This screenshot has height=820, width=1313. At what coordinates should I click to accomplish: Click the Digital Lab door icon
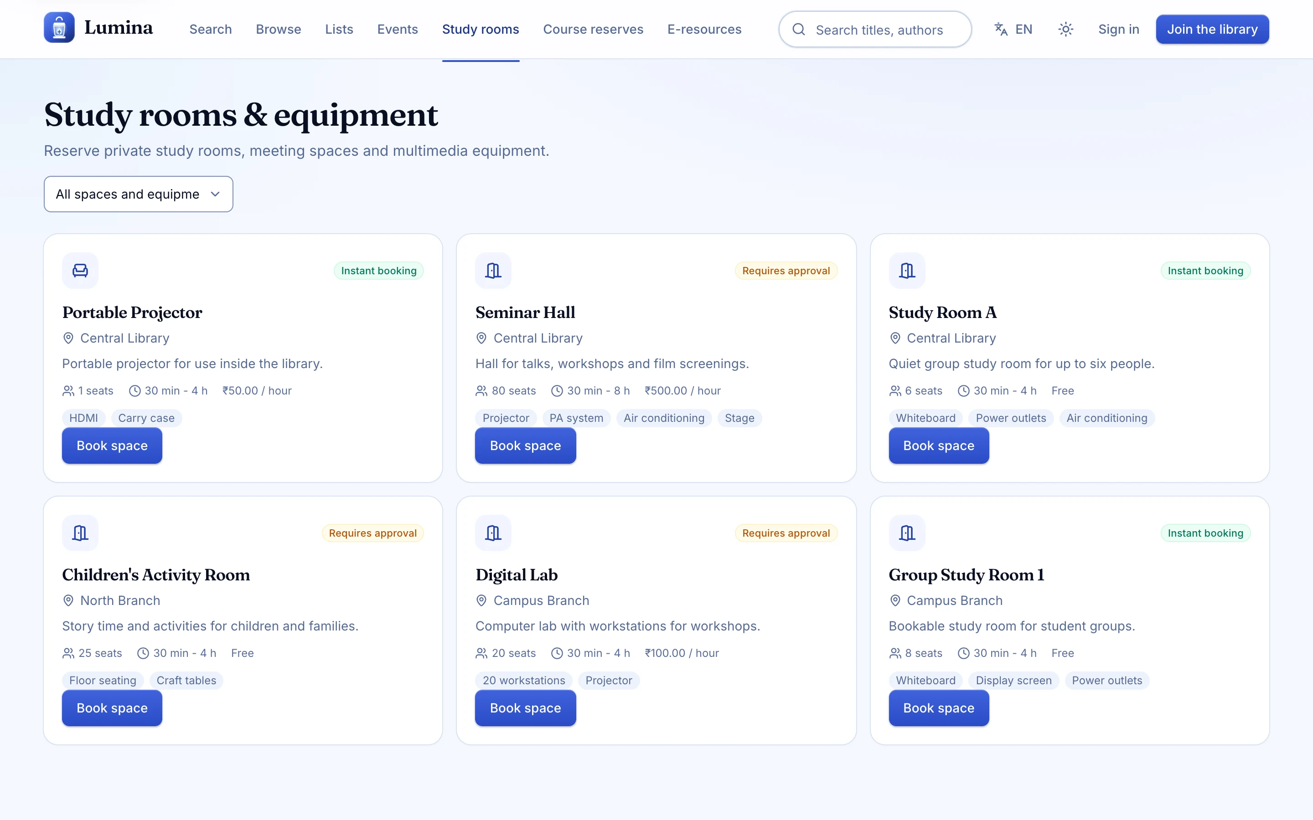click(493, 533)
